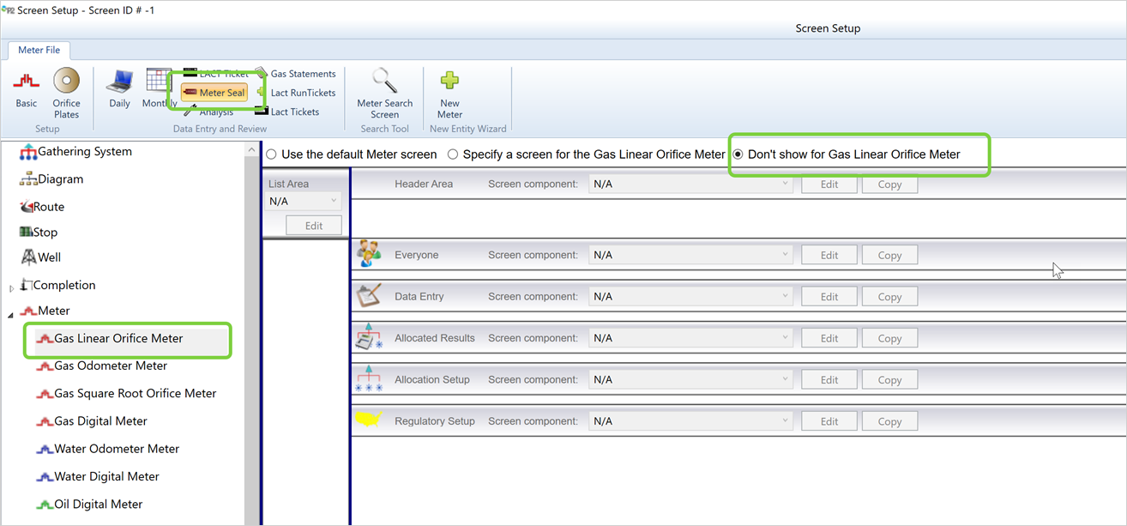Screen dimensions: 1127x526
Task: Click Copy button for Data Entry row
Action: [889, 297]
